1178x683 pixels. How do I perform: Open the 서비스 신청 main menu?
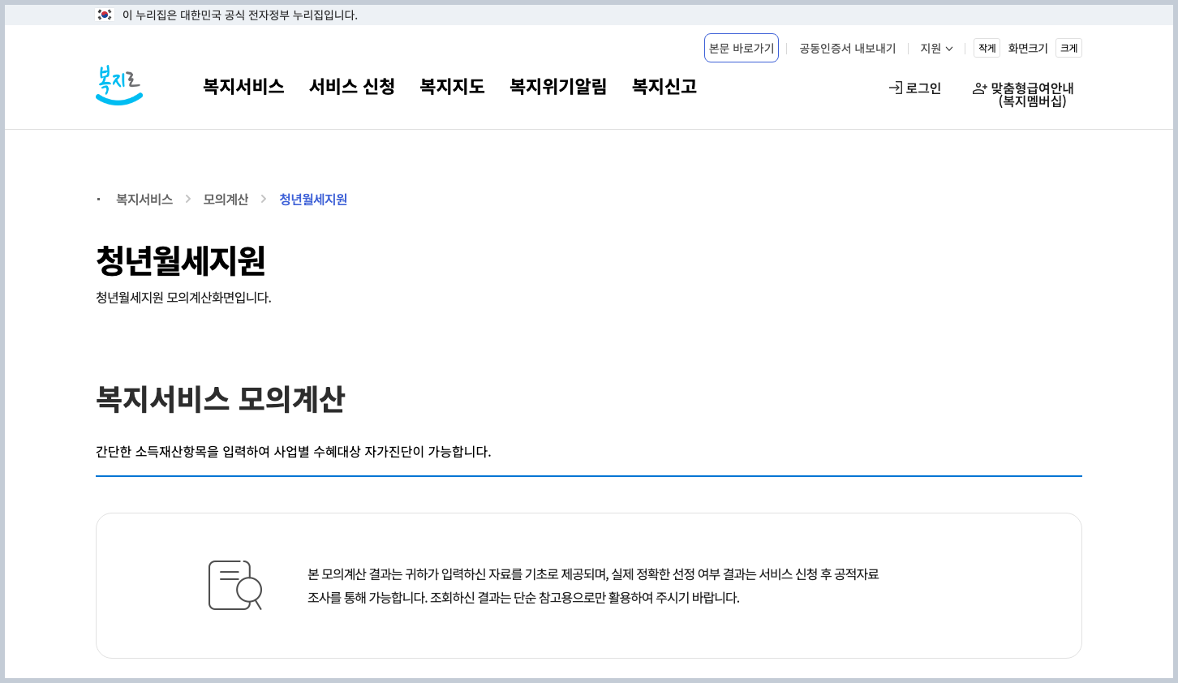pyautogui.click(x=352, y=87)
